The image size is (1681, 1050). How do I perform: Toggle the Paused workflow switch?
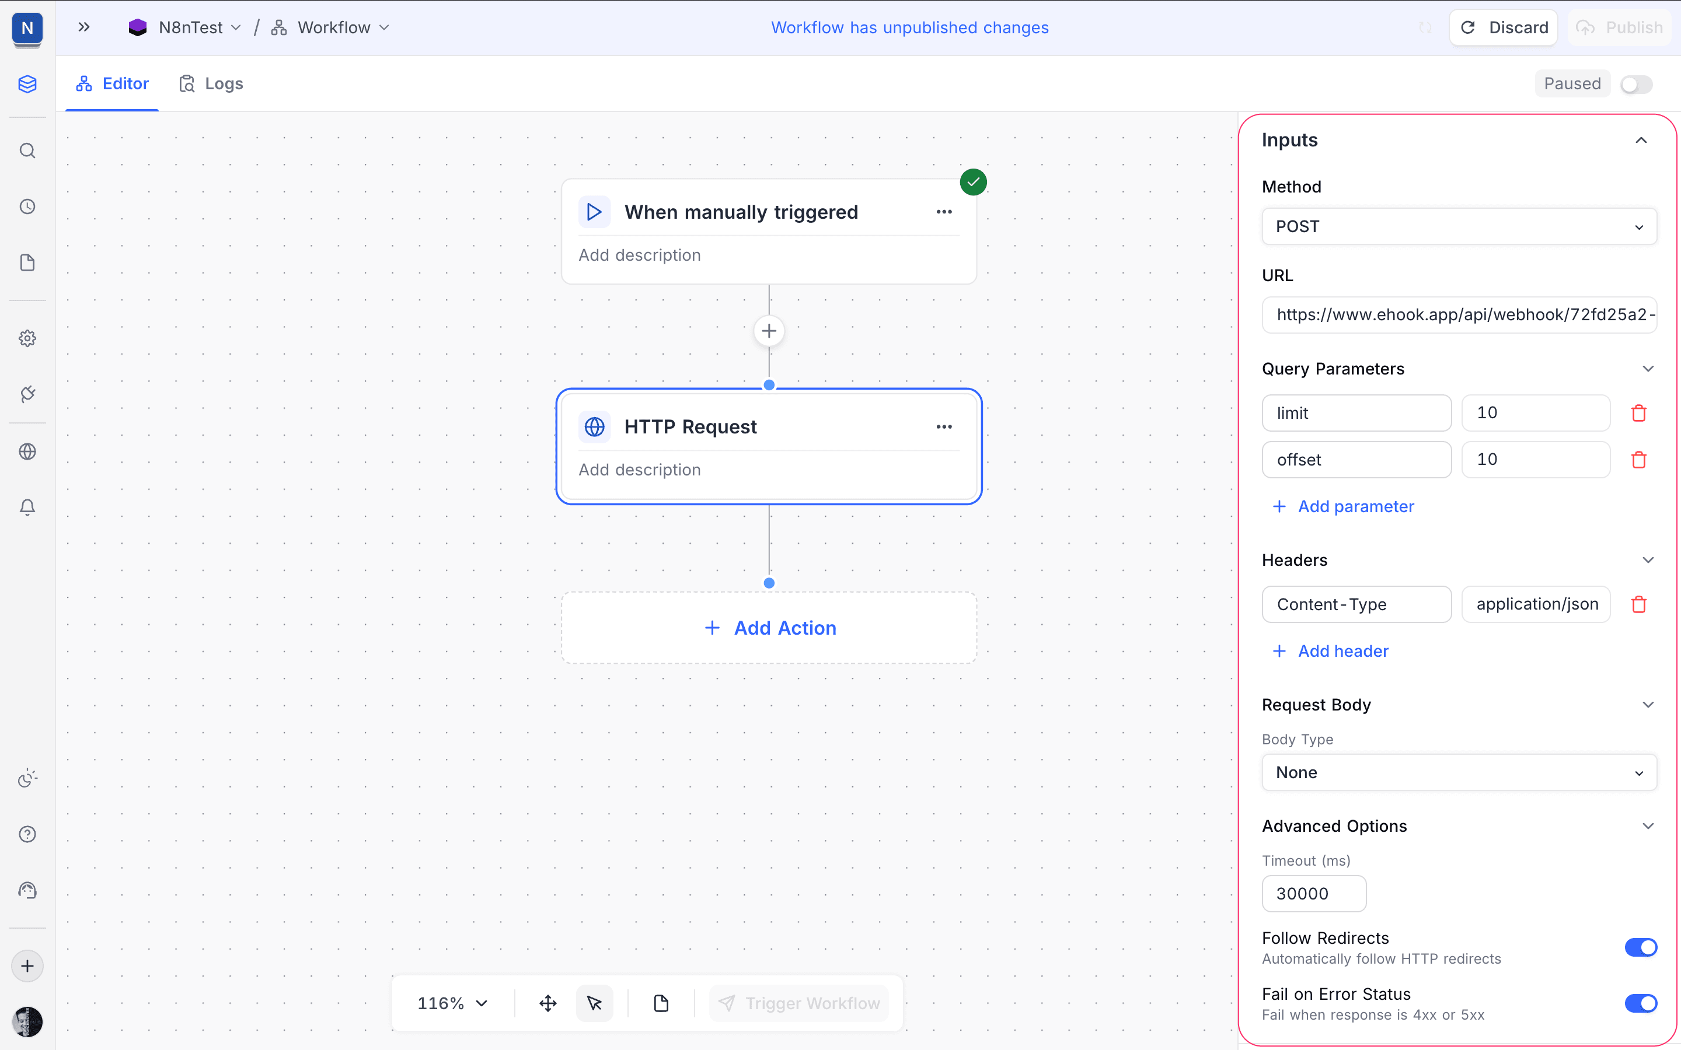(x=1636, y=83)
